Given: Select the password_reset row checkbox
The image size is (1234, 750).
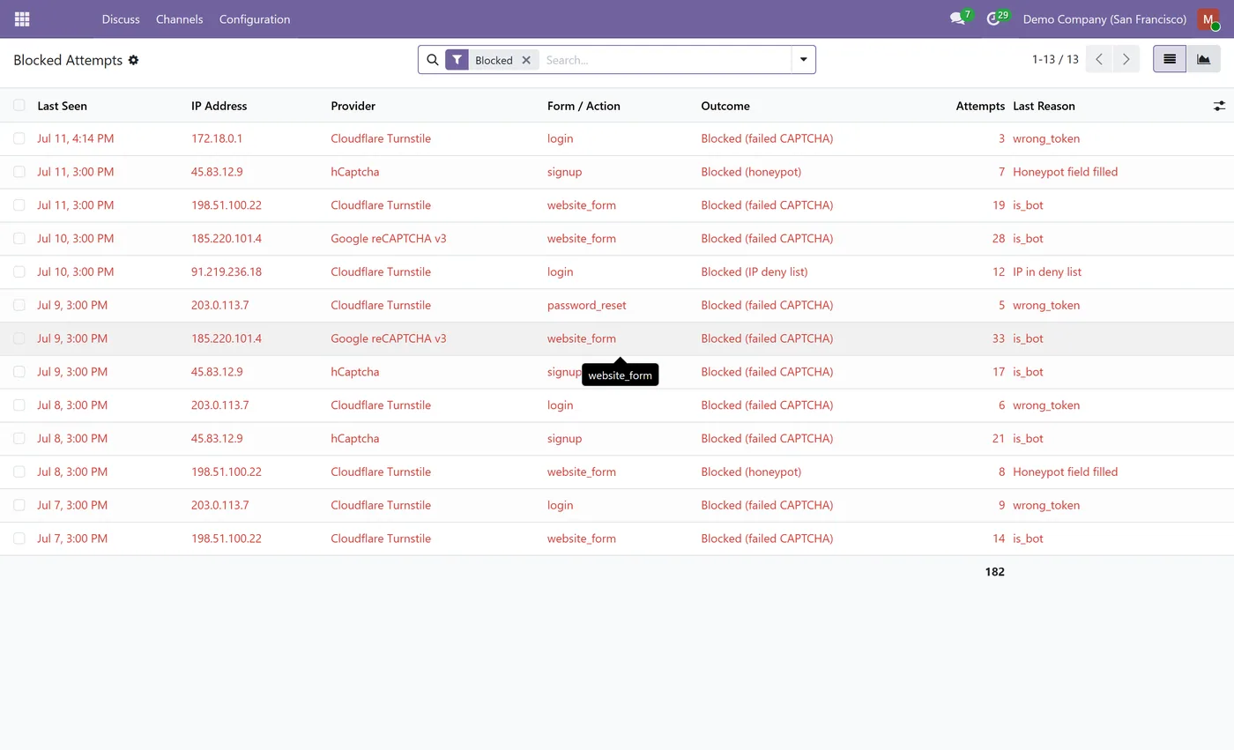Looking at the screenshot, I should [19, 305].
